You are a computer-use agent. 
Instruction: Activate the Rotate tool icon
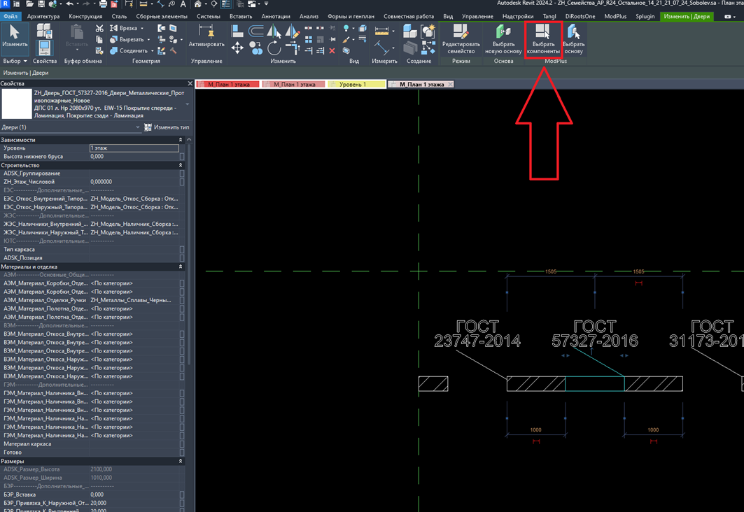[274, 48]
